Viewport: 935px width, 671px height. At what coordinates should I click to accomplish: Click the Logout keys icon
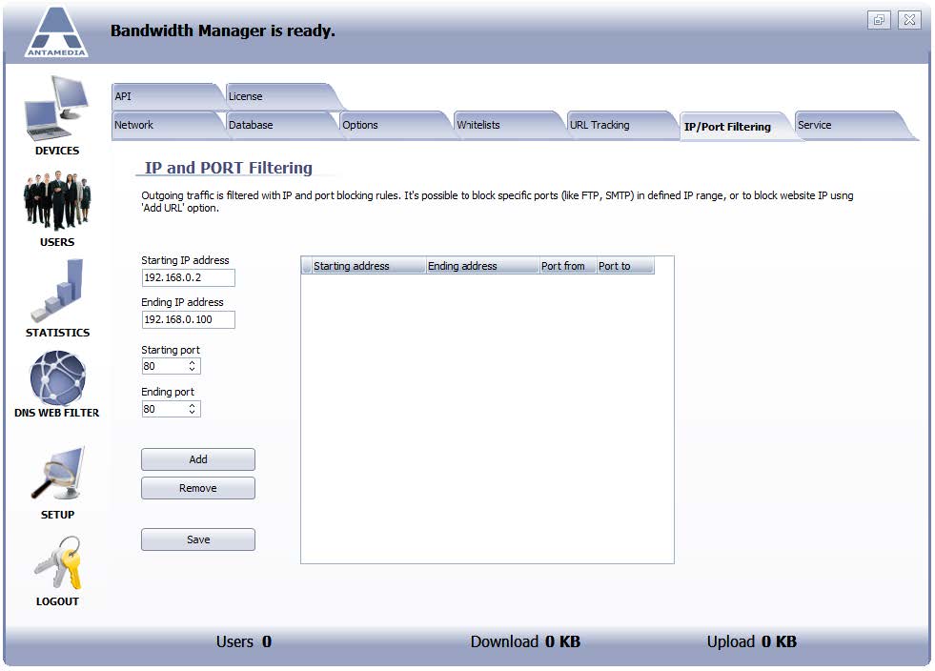coord(57,562)
